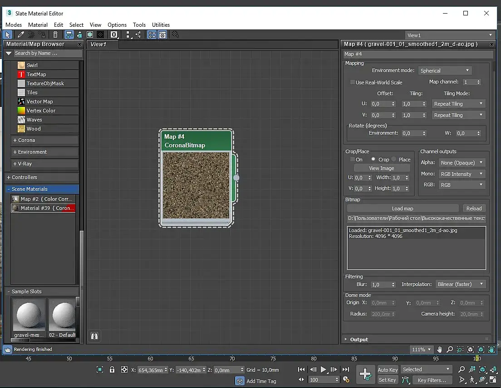Screen dimensions: 501x388
Task: Toggle the Material/Map Browser toolbar icon
Action: point(152,35)
